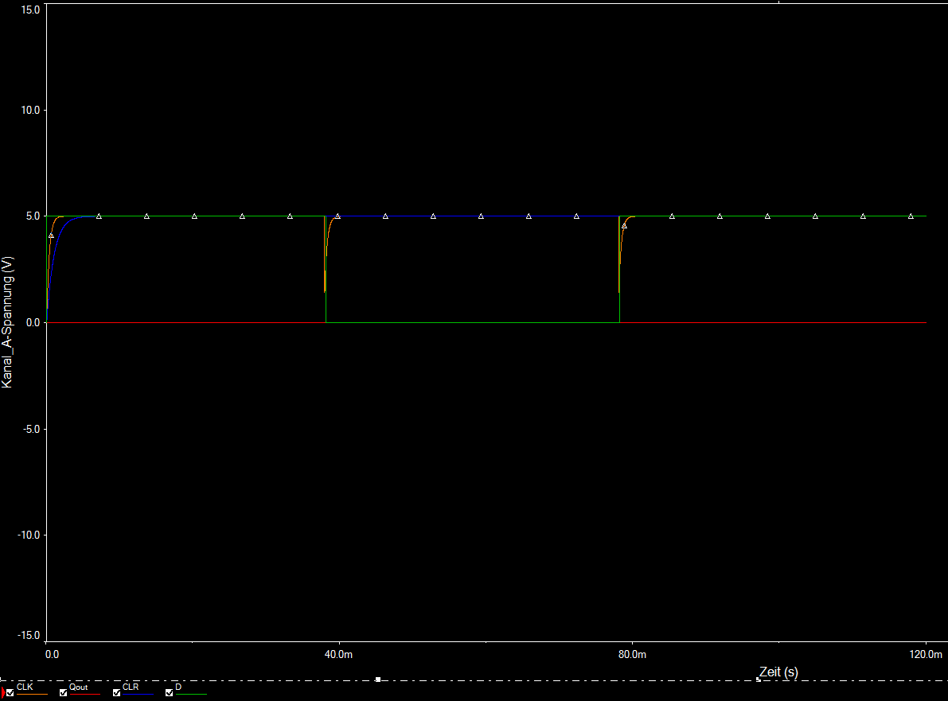Click the Kanal_A-Spannung (V) axis title
The image size is (948, 701).
(x=7, y=322)
